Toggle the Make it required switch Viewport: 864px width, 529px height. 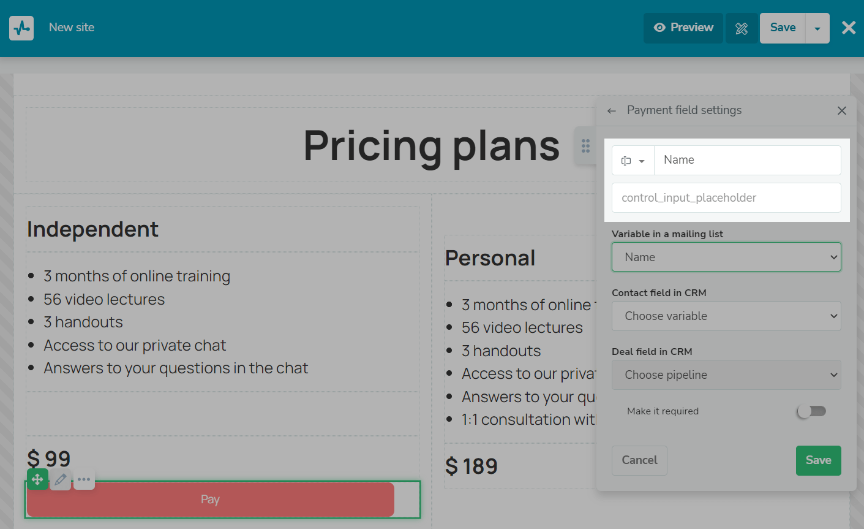pyautogui.click(x=811, y=411)
